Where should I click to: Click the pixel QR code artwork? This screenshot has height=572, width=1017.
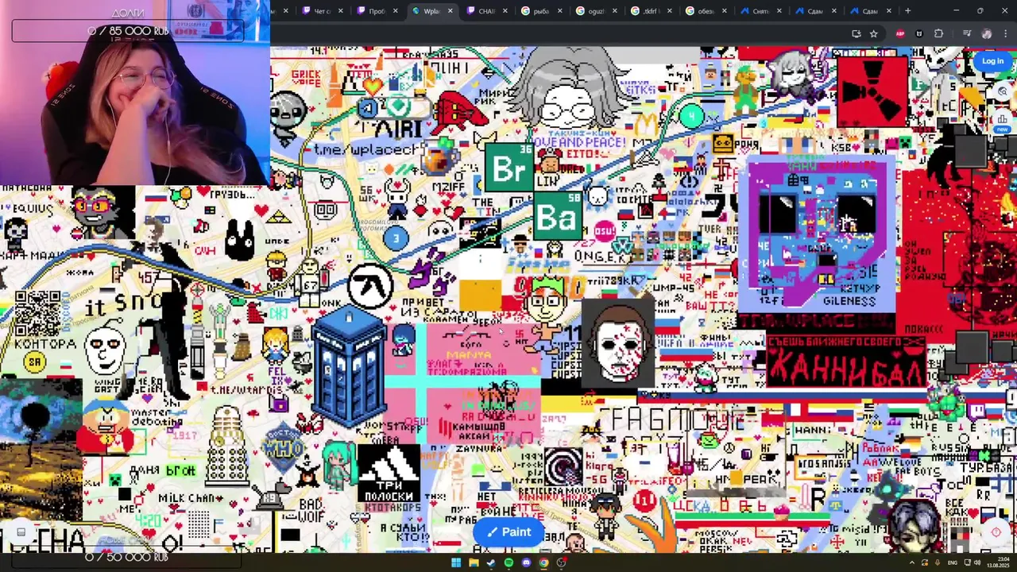pyautogui.click(x=37, y=314)
